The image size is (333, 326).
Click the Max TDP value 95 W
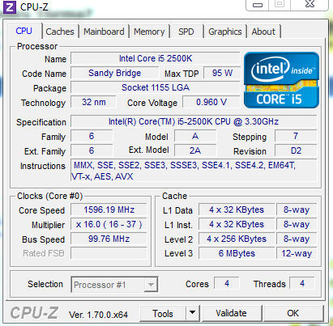point(222,73)
